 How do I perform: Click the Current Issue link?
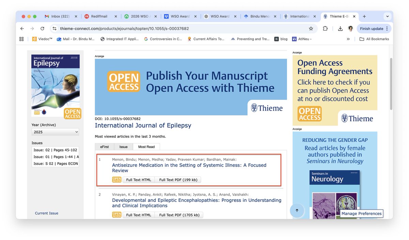click(x=47, y=213)
